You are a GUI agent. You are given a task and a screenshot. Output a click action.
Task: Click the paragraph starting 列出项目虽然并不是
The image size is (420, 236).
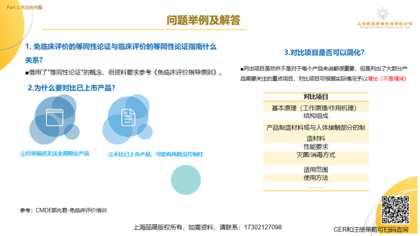click(324, 74)
